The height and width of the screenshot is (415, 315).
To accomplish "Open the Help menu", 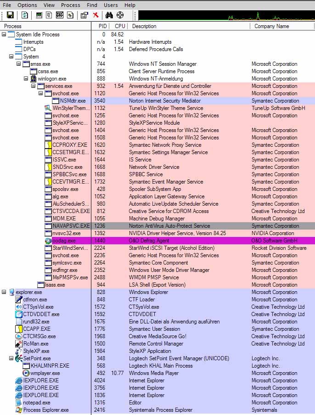I will click(x=130, y=5).
